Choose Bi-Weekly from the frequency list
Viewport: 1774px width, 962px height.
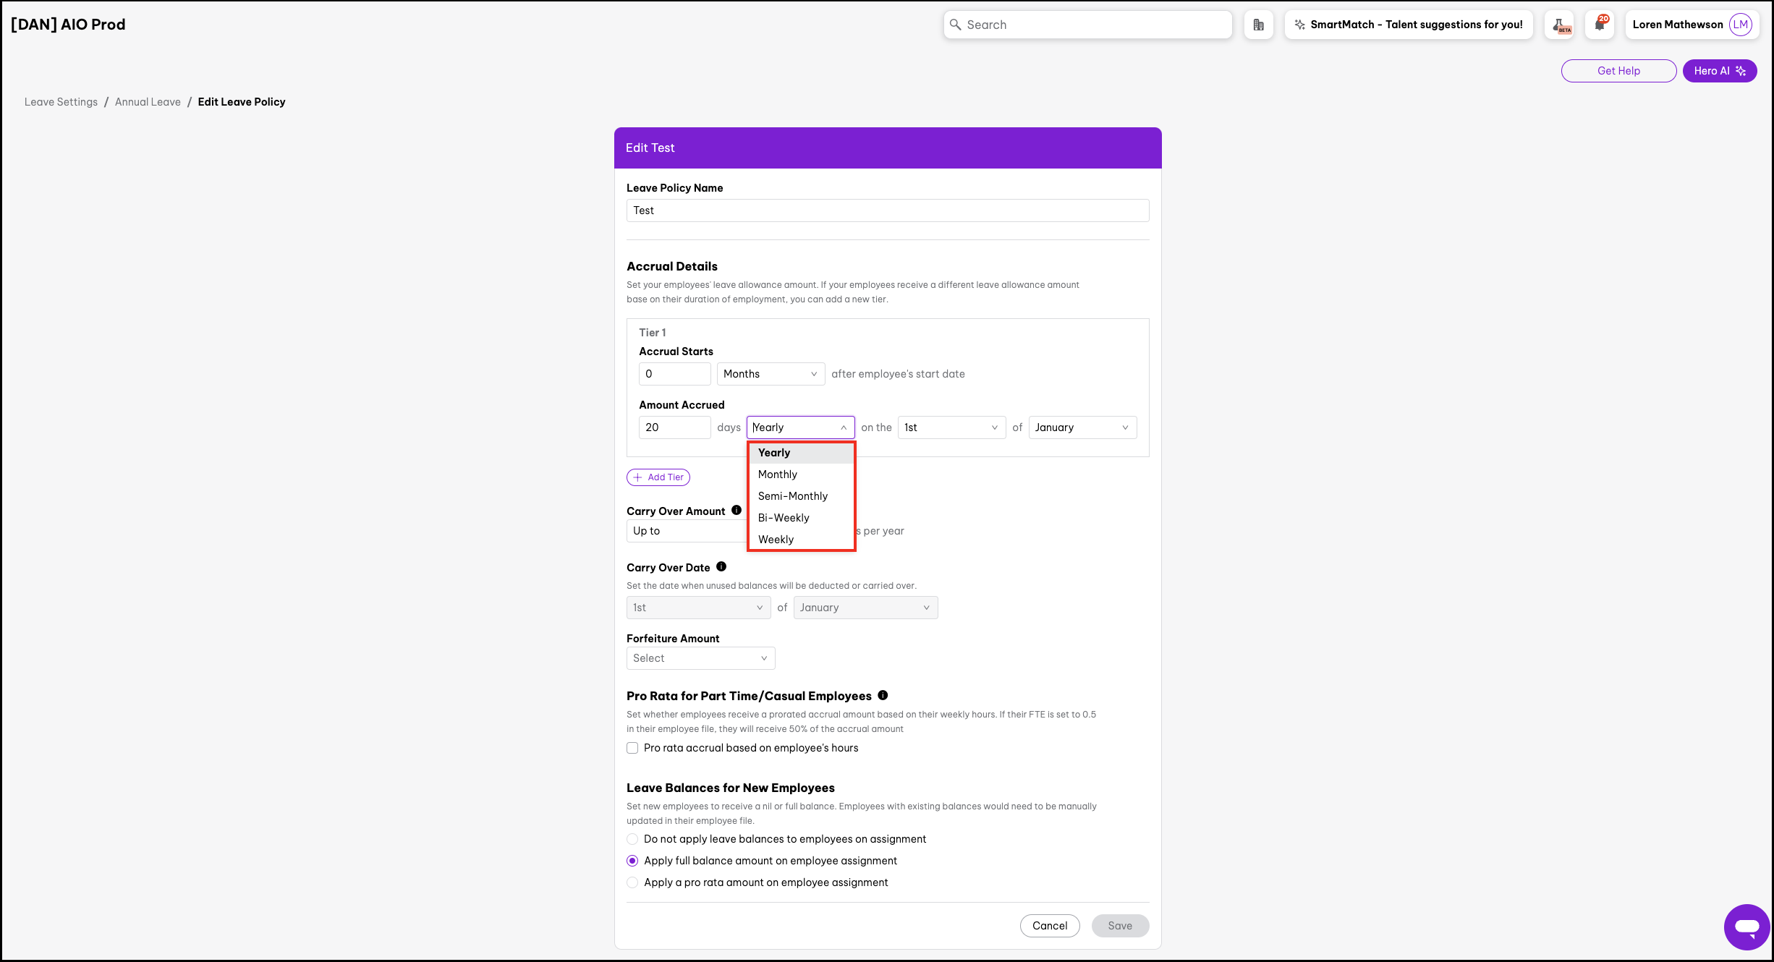pyautogui.click(x=784, y=518)
